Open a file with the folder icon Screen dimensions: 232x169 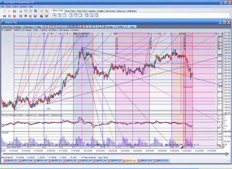point(10,11)
